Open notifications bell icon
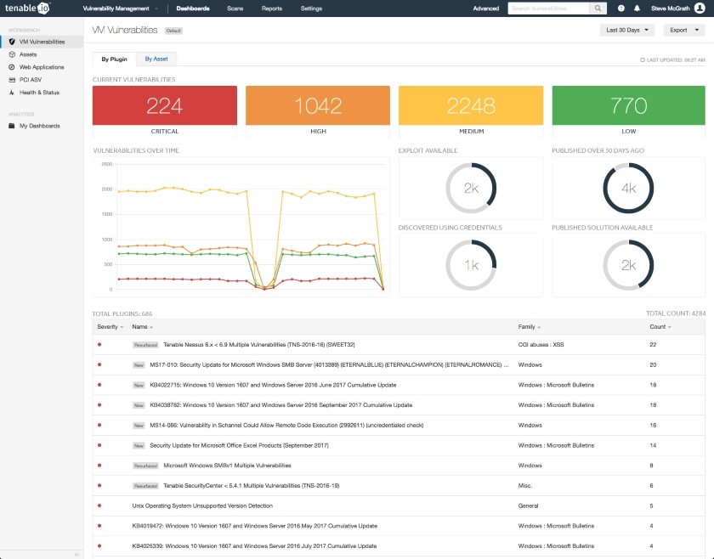The width and height of the screenshot is (714, 559). pyautogui.click(x=637, y=8)
